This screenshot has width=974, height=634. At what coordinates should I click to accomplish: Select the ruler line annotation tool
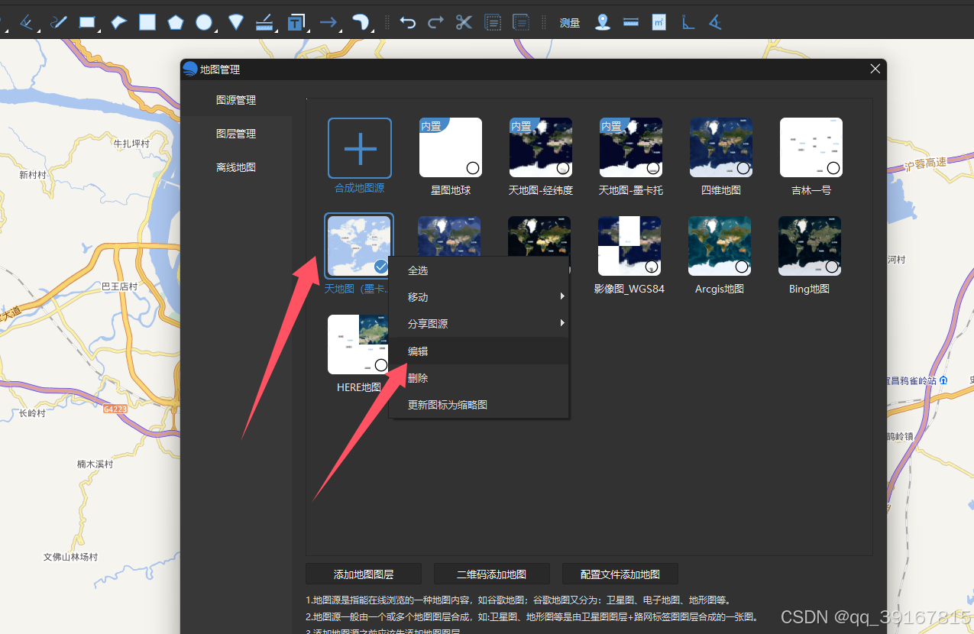264,22
